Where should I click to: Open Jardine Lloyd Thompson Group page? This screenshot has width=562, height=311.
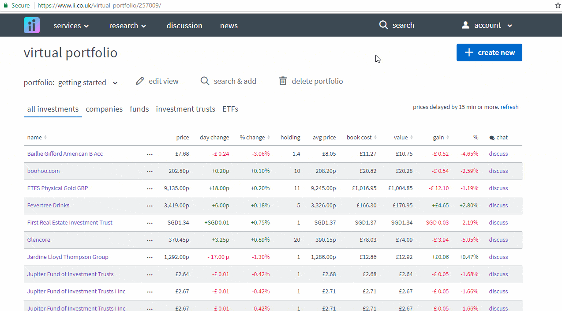[67, 257]
